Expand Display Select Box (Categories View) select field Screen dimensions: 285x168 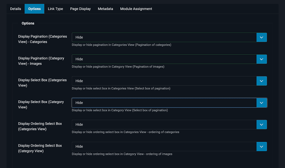click(164, 81)
